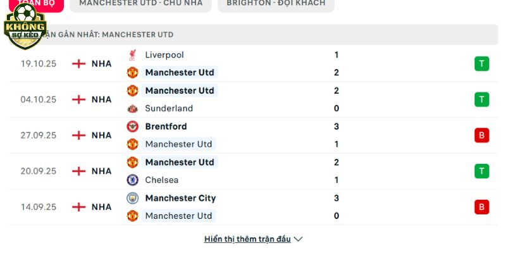
Task: Click Manchester Utd crest in Sunderland match
Action: tap(133, 90)
